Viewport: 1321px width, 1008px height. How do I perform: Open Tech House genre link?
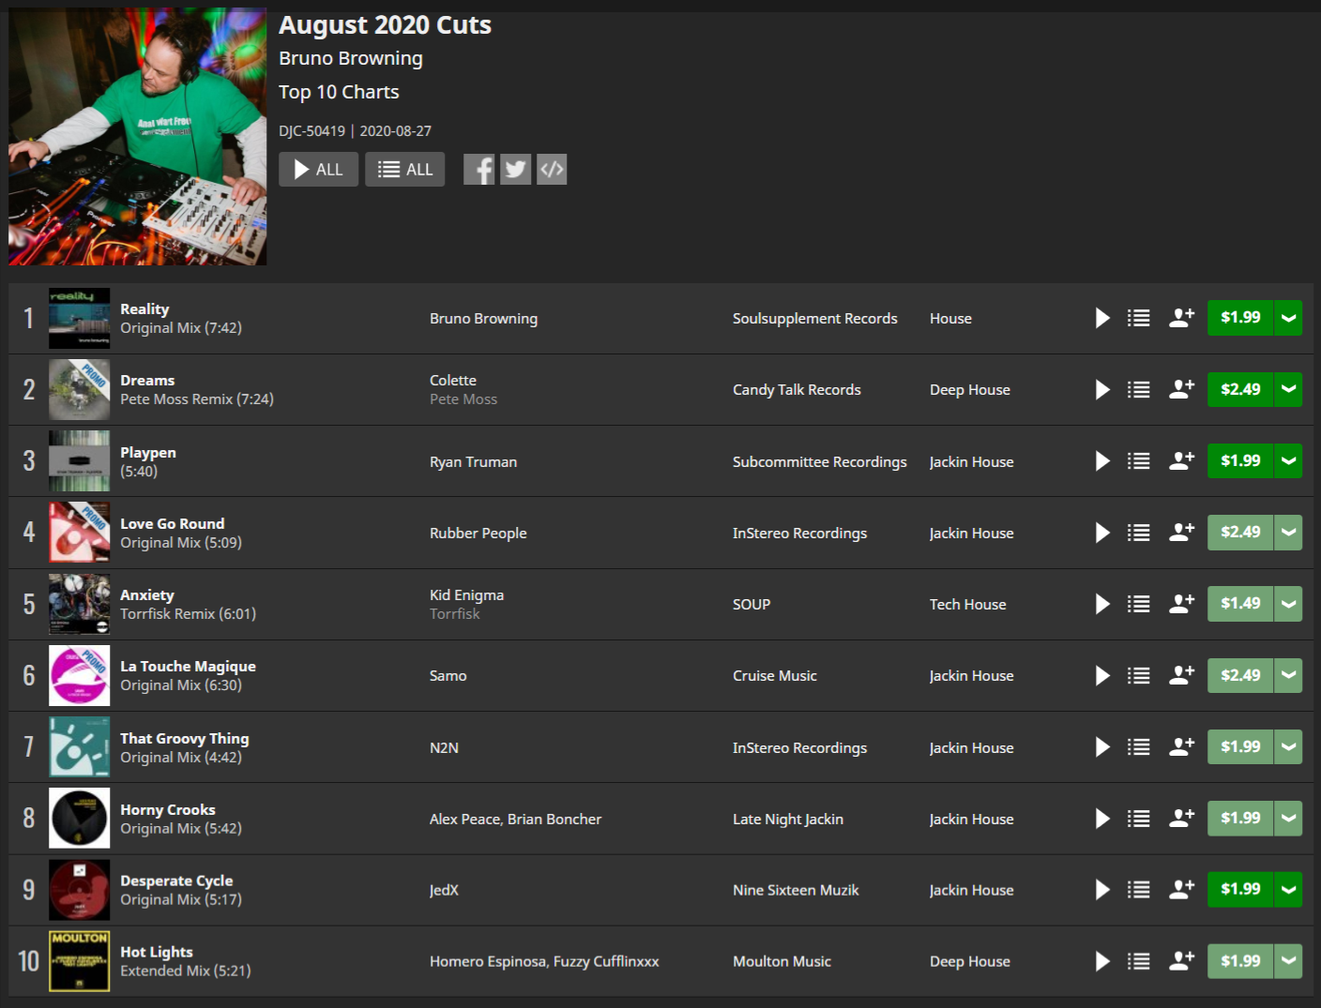coord(967,605)
